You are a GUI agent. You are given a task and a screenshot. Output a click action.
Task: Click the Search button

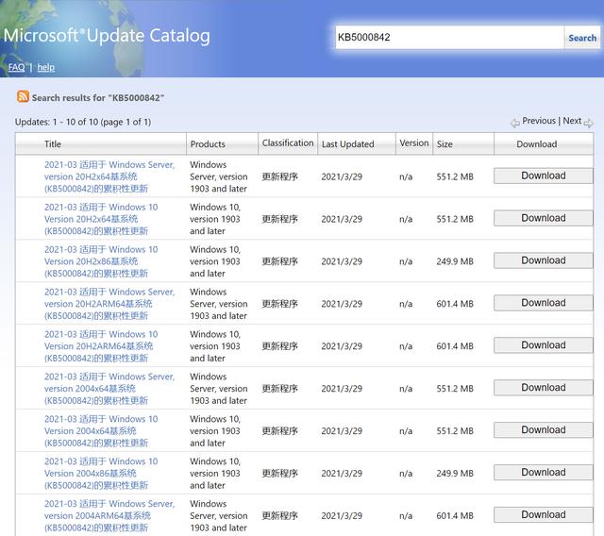pyautogui.click(x=581, y=38)
